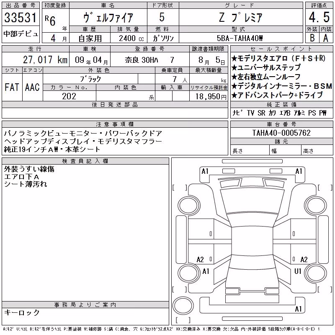
Task: Select the exterior grade B cell
Action: pyautogui.click(x=312, y=38)
